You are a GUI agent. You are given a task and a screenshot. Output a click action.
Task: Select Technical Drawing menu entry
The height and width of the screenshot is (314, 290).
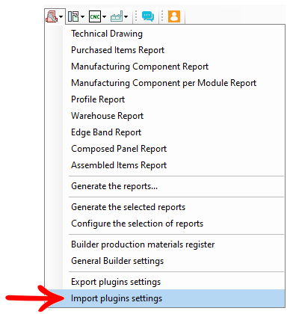tap(107, 34)
